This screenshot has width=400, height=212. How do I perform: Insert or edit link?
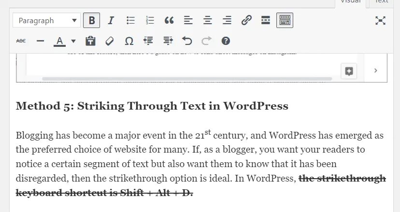pos(246,20)
